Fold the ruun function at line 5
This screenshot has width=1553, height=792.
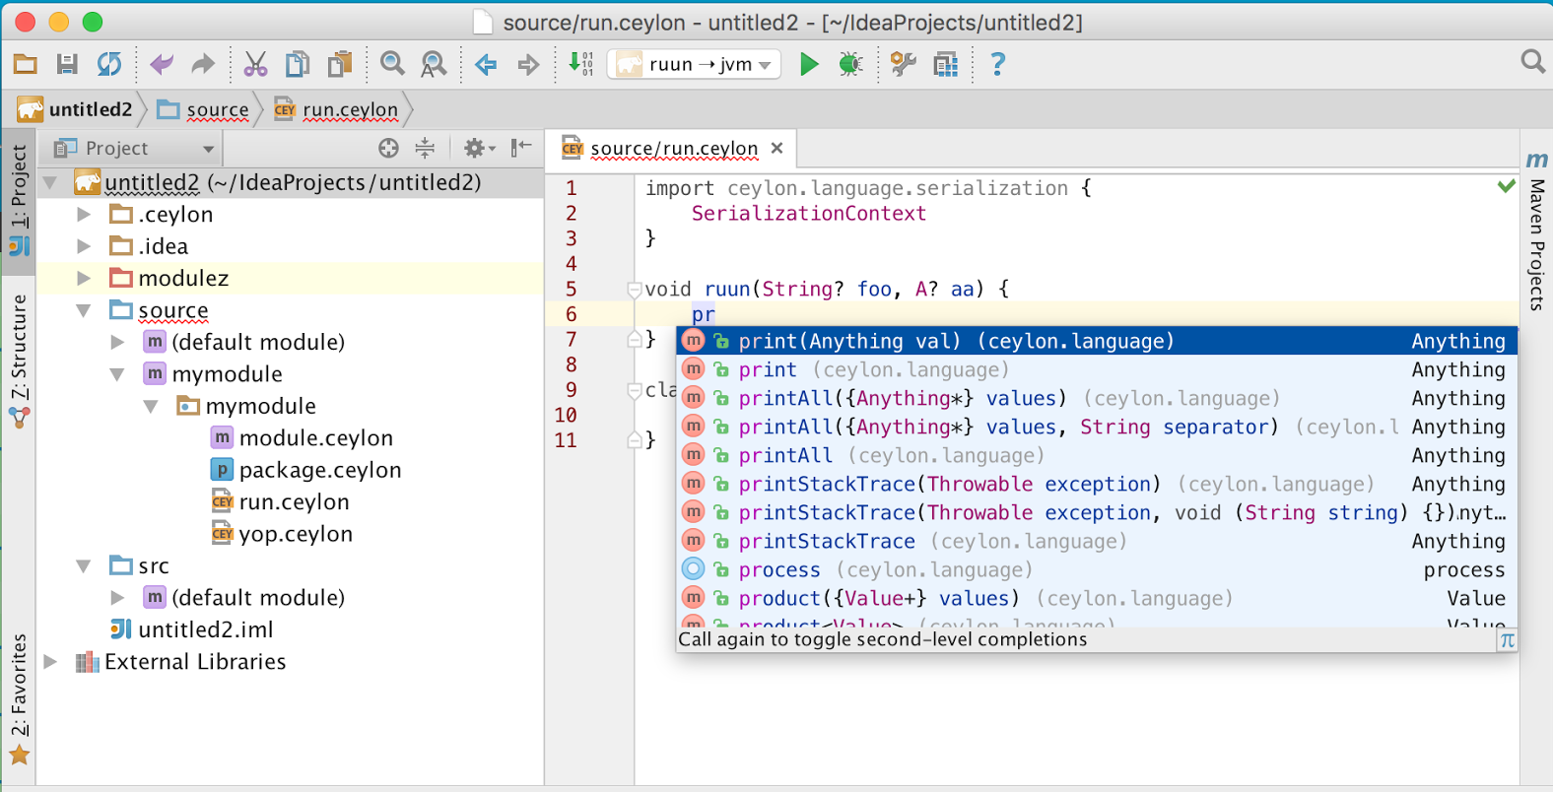click(x=635, y=290)
